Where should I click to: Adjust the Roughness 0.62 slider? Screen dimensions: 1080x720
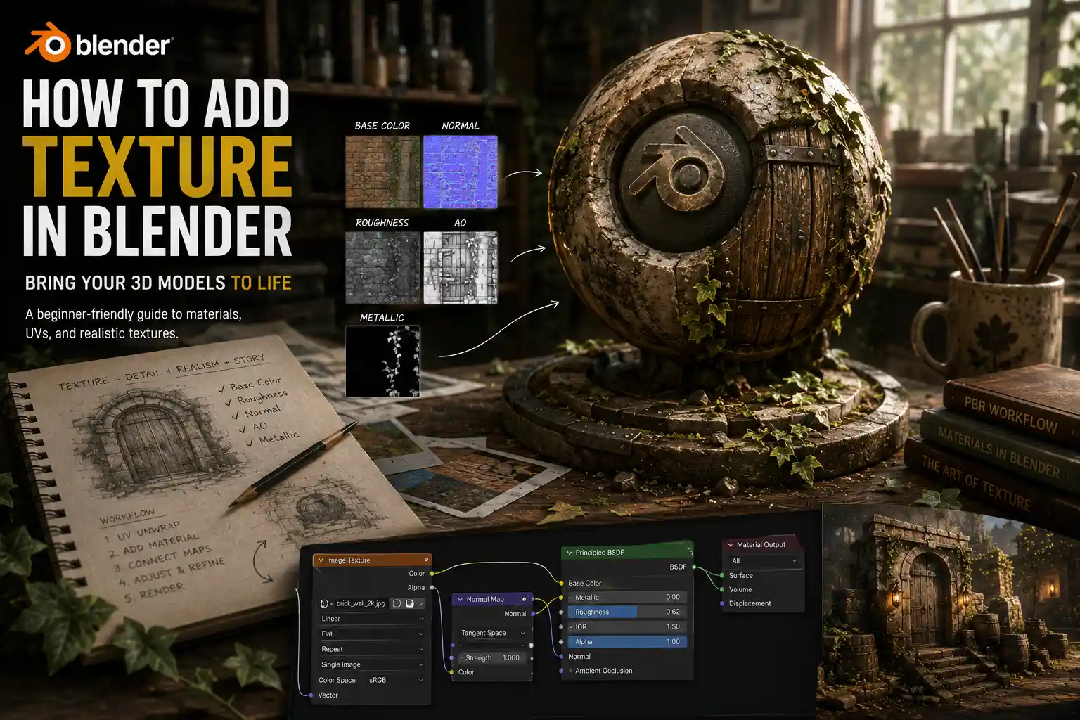coord(627,612)
